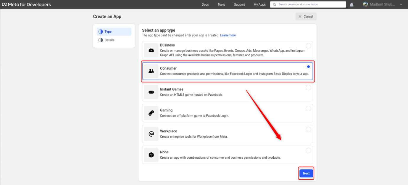Open the Docs menu
The width and height of the screenshot is (408, 185).
coord(205,4)
